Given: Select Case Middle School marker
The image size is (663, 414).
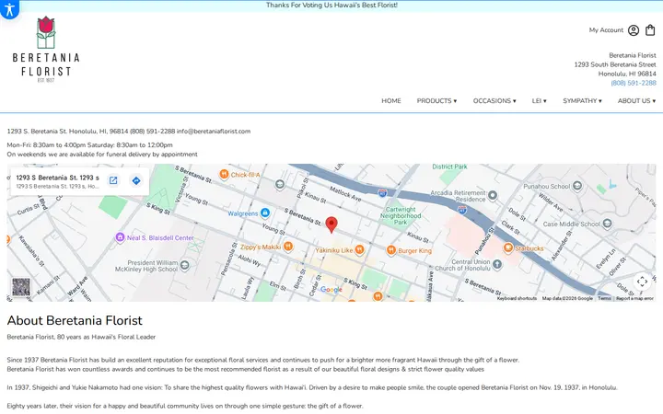Looking at the screenshot, I should (607, 224).
